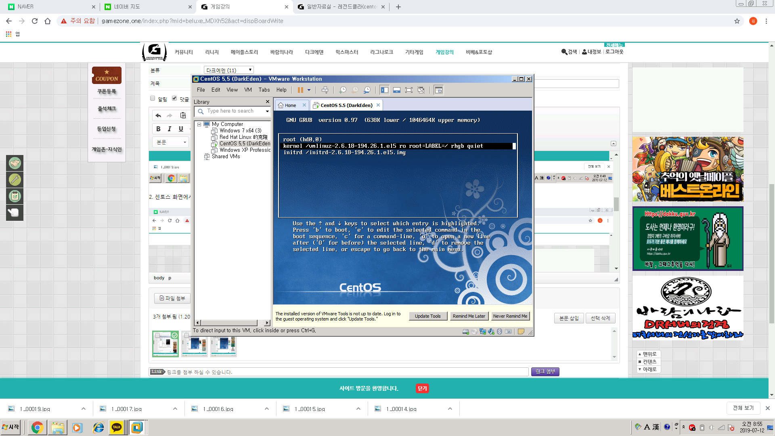Close the Library panel
This screenshot has height=436, width=775.
point(267,102)
